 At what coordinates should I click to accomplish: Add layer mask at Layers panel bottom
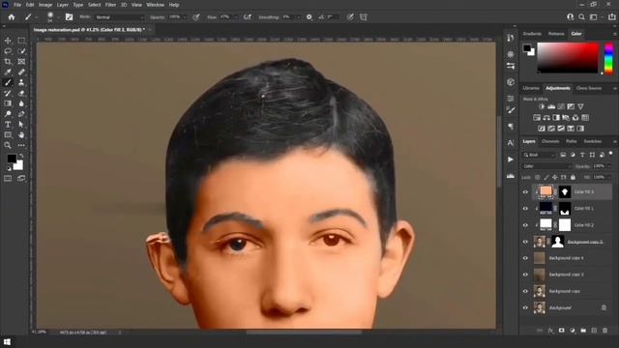(x=561, y=331)
